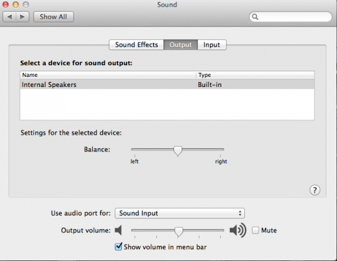Enable the Mute checkbox
Image resolution: width=337 pixels, height=261 pixels.
[256, 230]
